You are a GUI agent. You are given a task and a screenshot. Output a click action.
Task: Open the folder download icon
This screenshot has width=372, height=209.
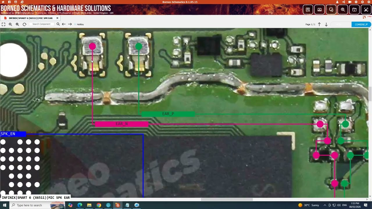(x=355, y=10)
